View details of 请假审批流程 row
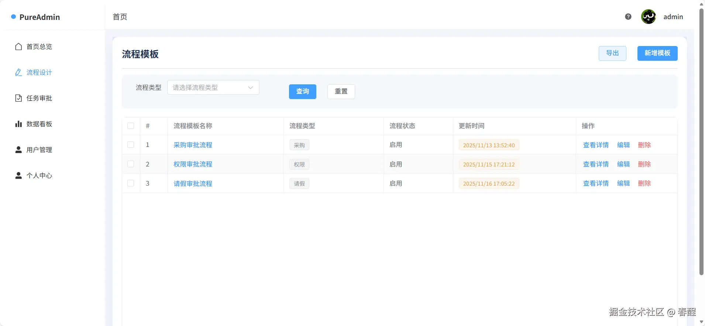The height and width of the screenshot is (326, 705). pos(596,183)
